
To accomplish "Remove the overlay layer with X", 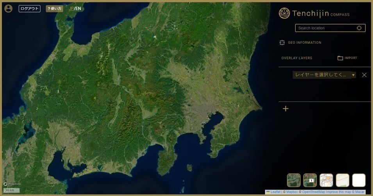I will point(364,75).
